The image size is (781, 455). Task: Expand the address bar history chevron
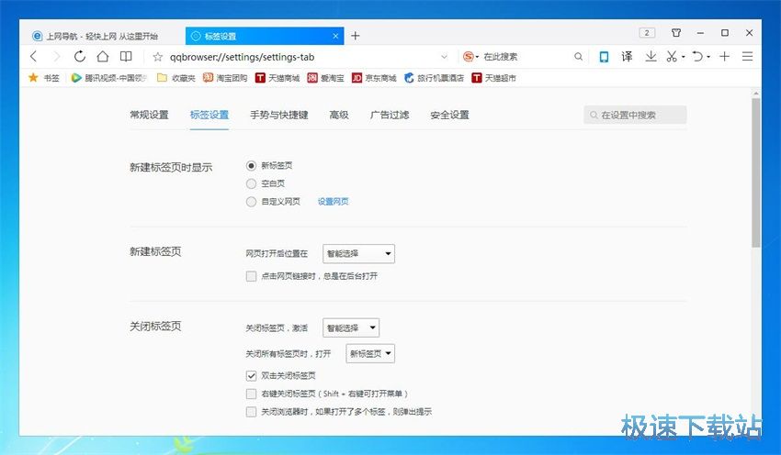tap(445, 57)
